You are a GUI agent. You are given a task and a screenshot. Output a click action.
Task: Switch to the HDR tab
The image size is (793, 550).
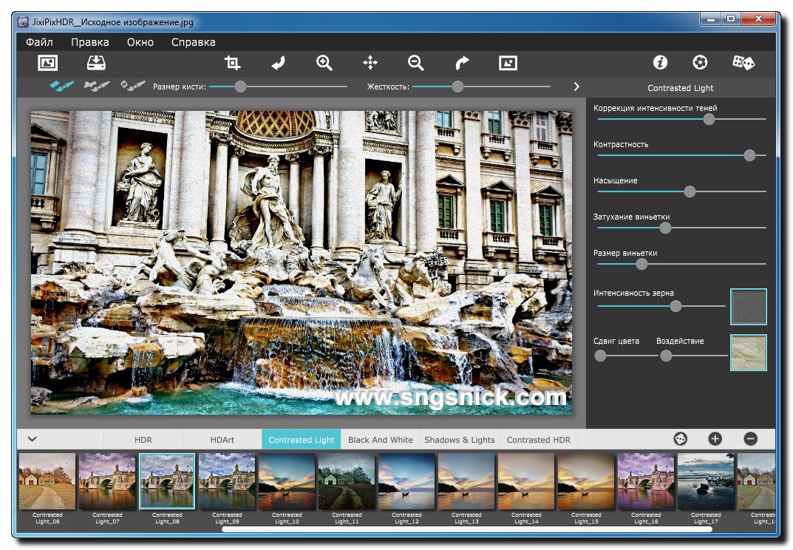coord(143,439)
